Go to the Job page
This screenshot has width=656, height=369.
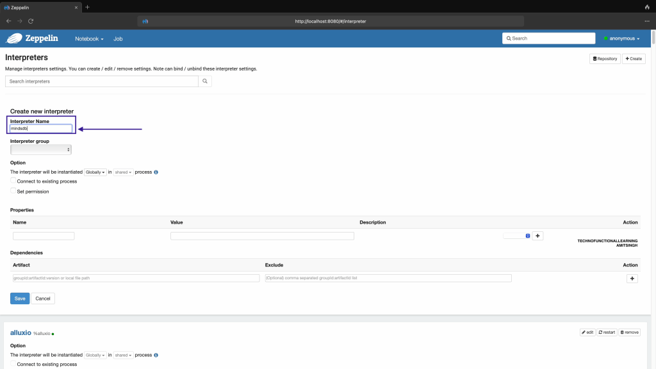click(118, 38)
